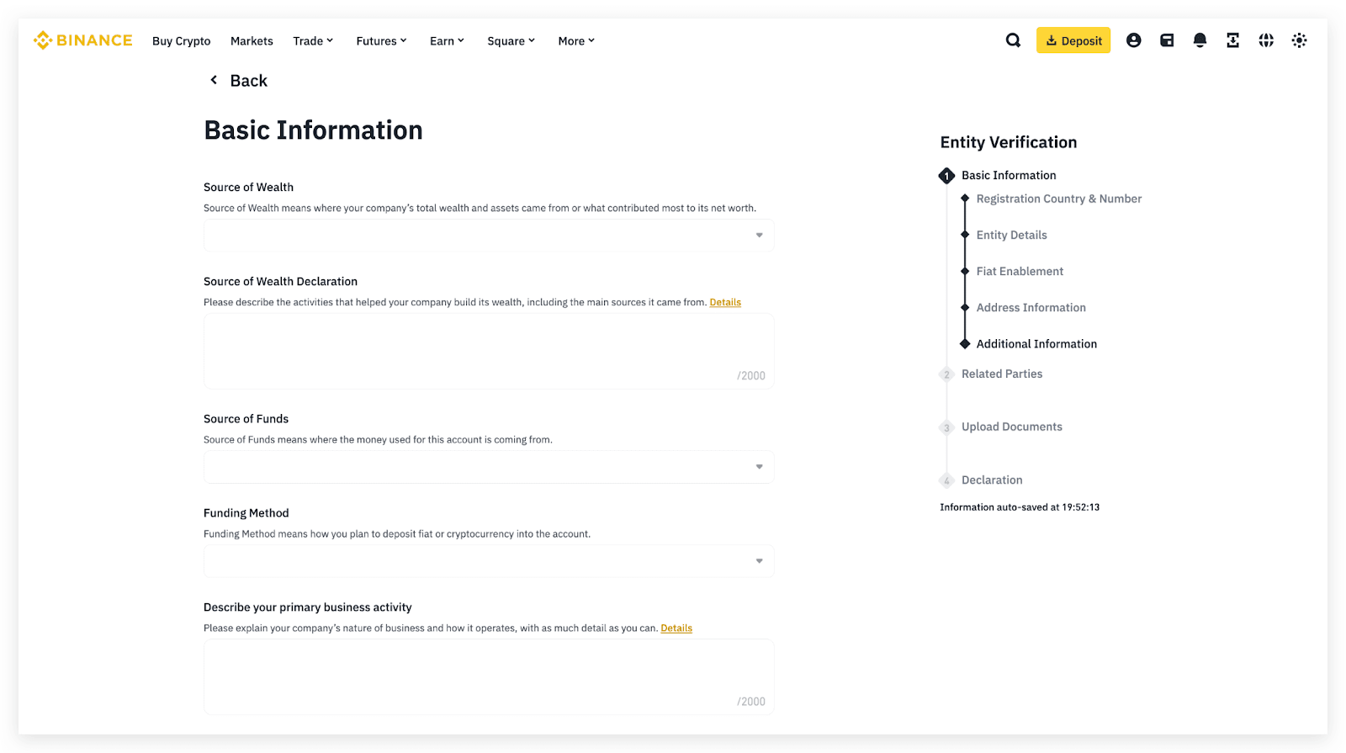
Task: Toggle the theme settings sun icon
Action: [1299, 40]
